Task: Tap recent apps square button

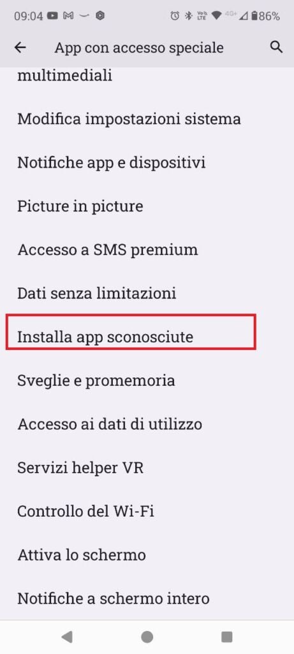Action: (227, 637)
